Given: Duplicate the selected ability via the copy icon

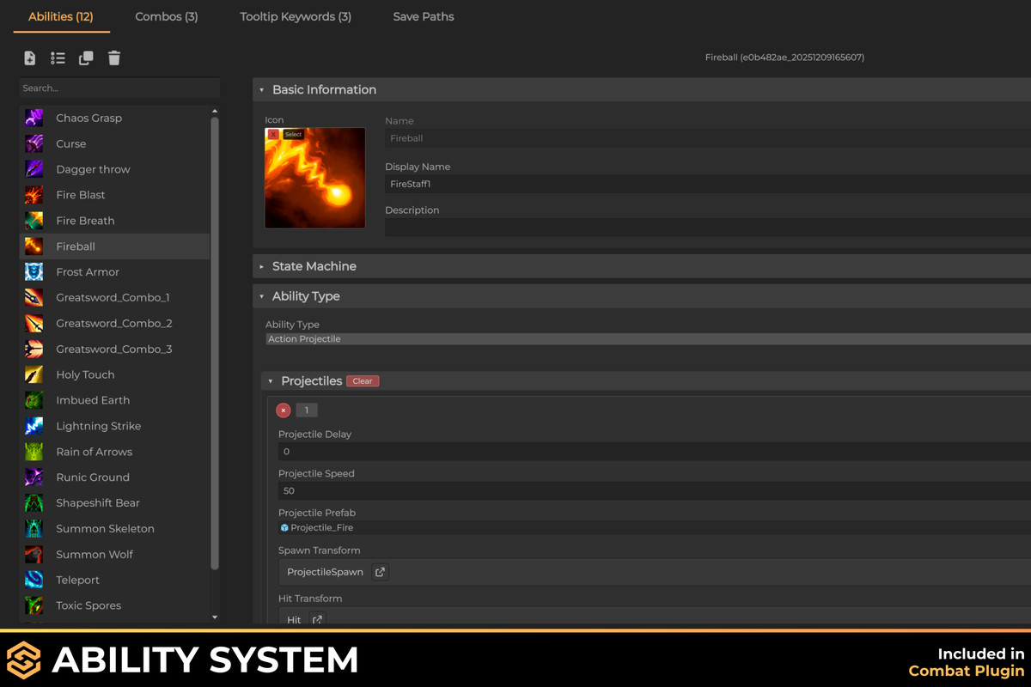Looking at the screenshot, I should [86, 58].
